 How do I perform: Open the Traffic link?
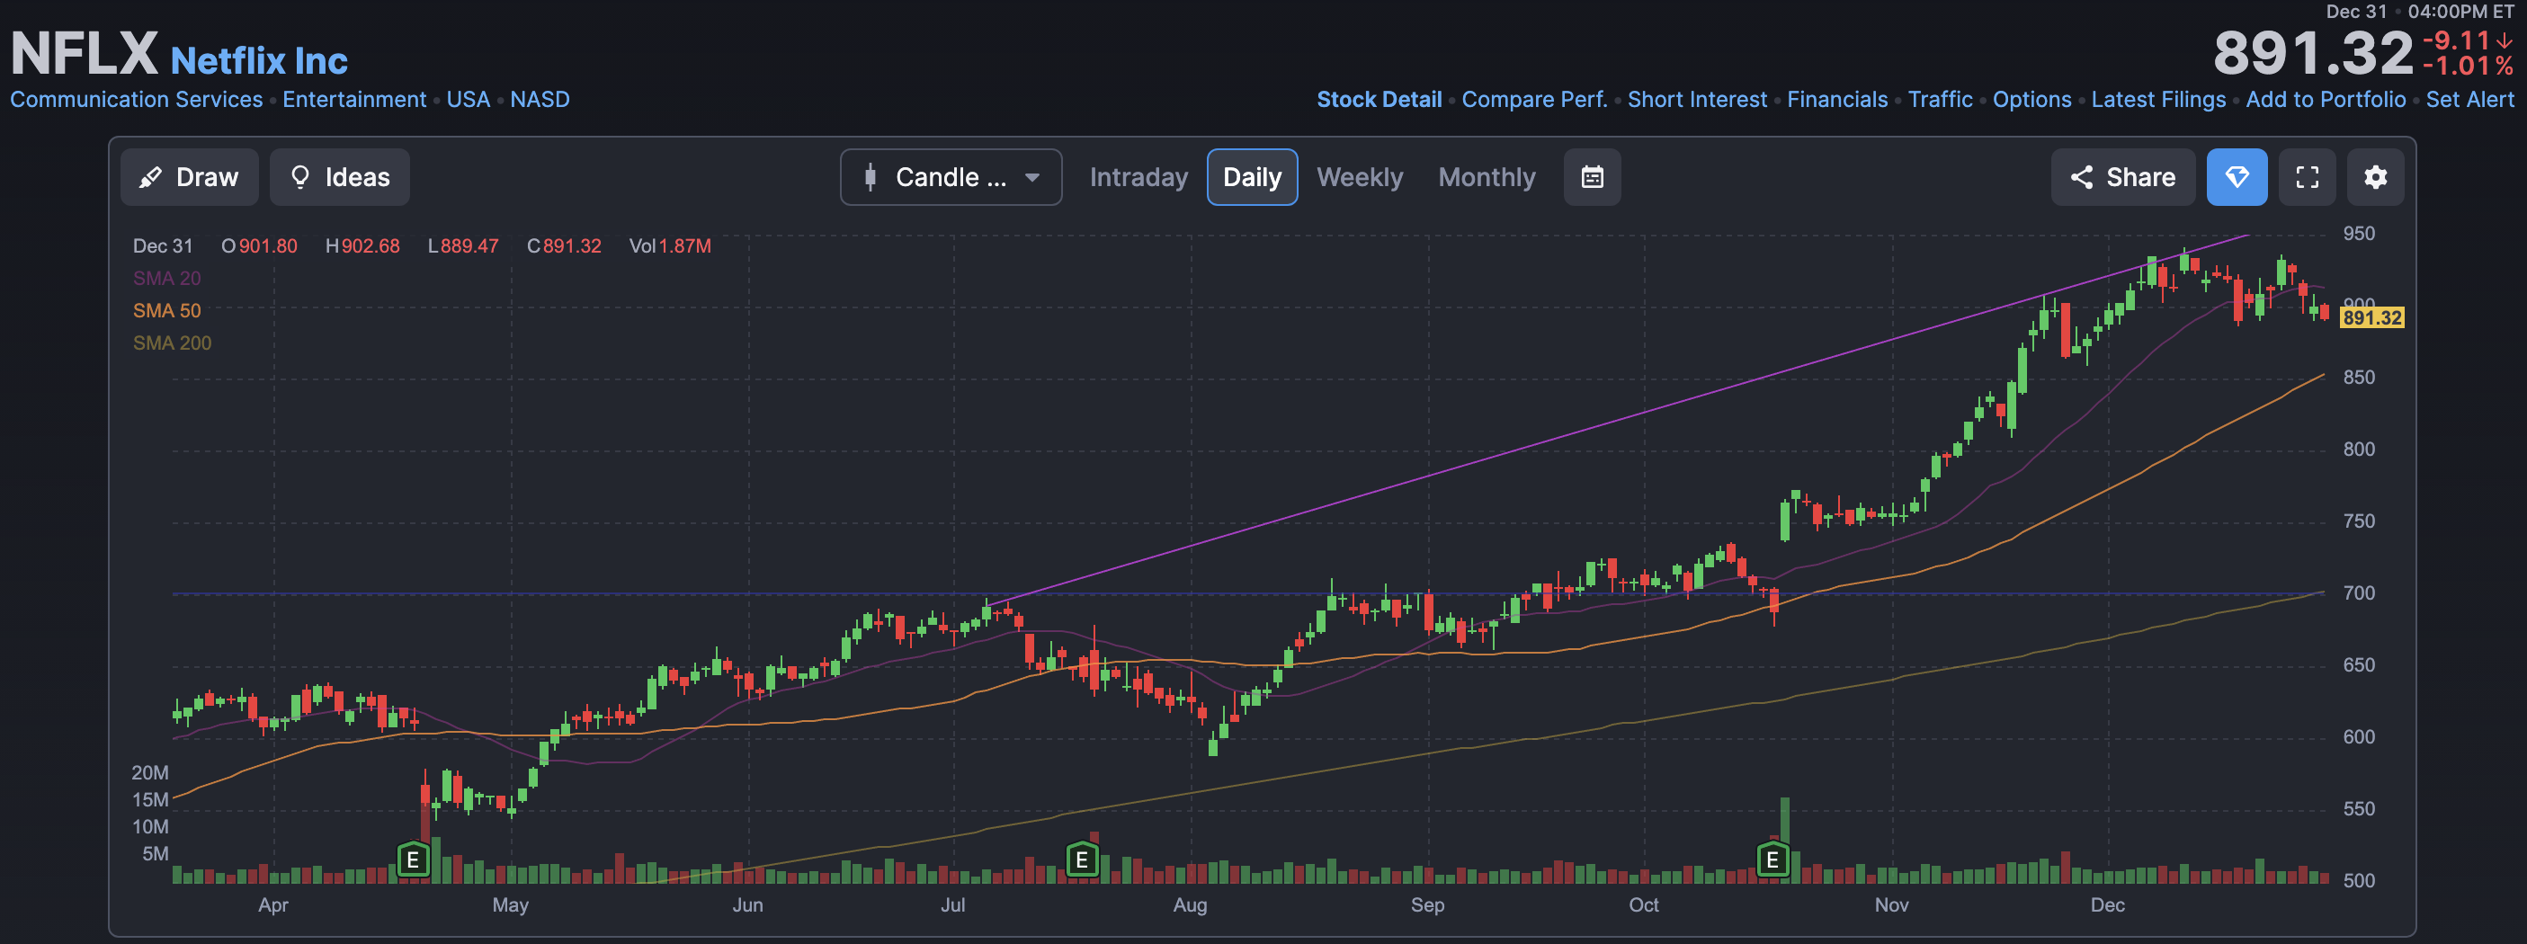[x=1940, y=100]
